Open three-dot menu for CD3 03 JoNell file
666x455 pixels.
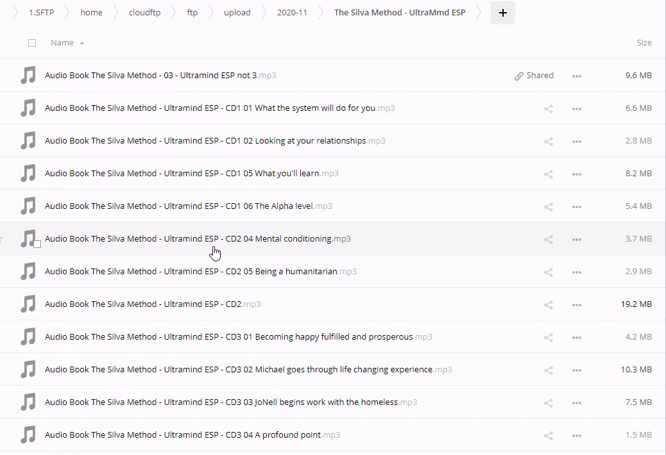[576, 403]
